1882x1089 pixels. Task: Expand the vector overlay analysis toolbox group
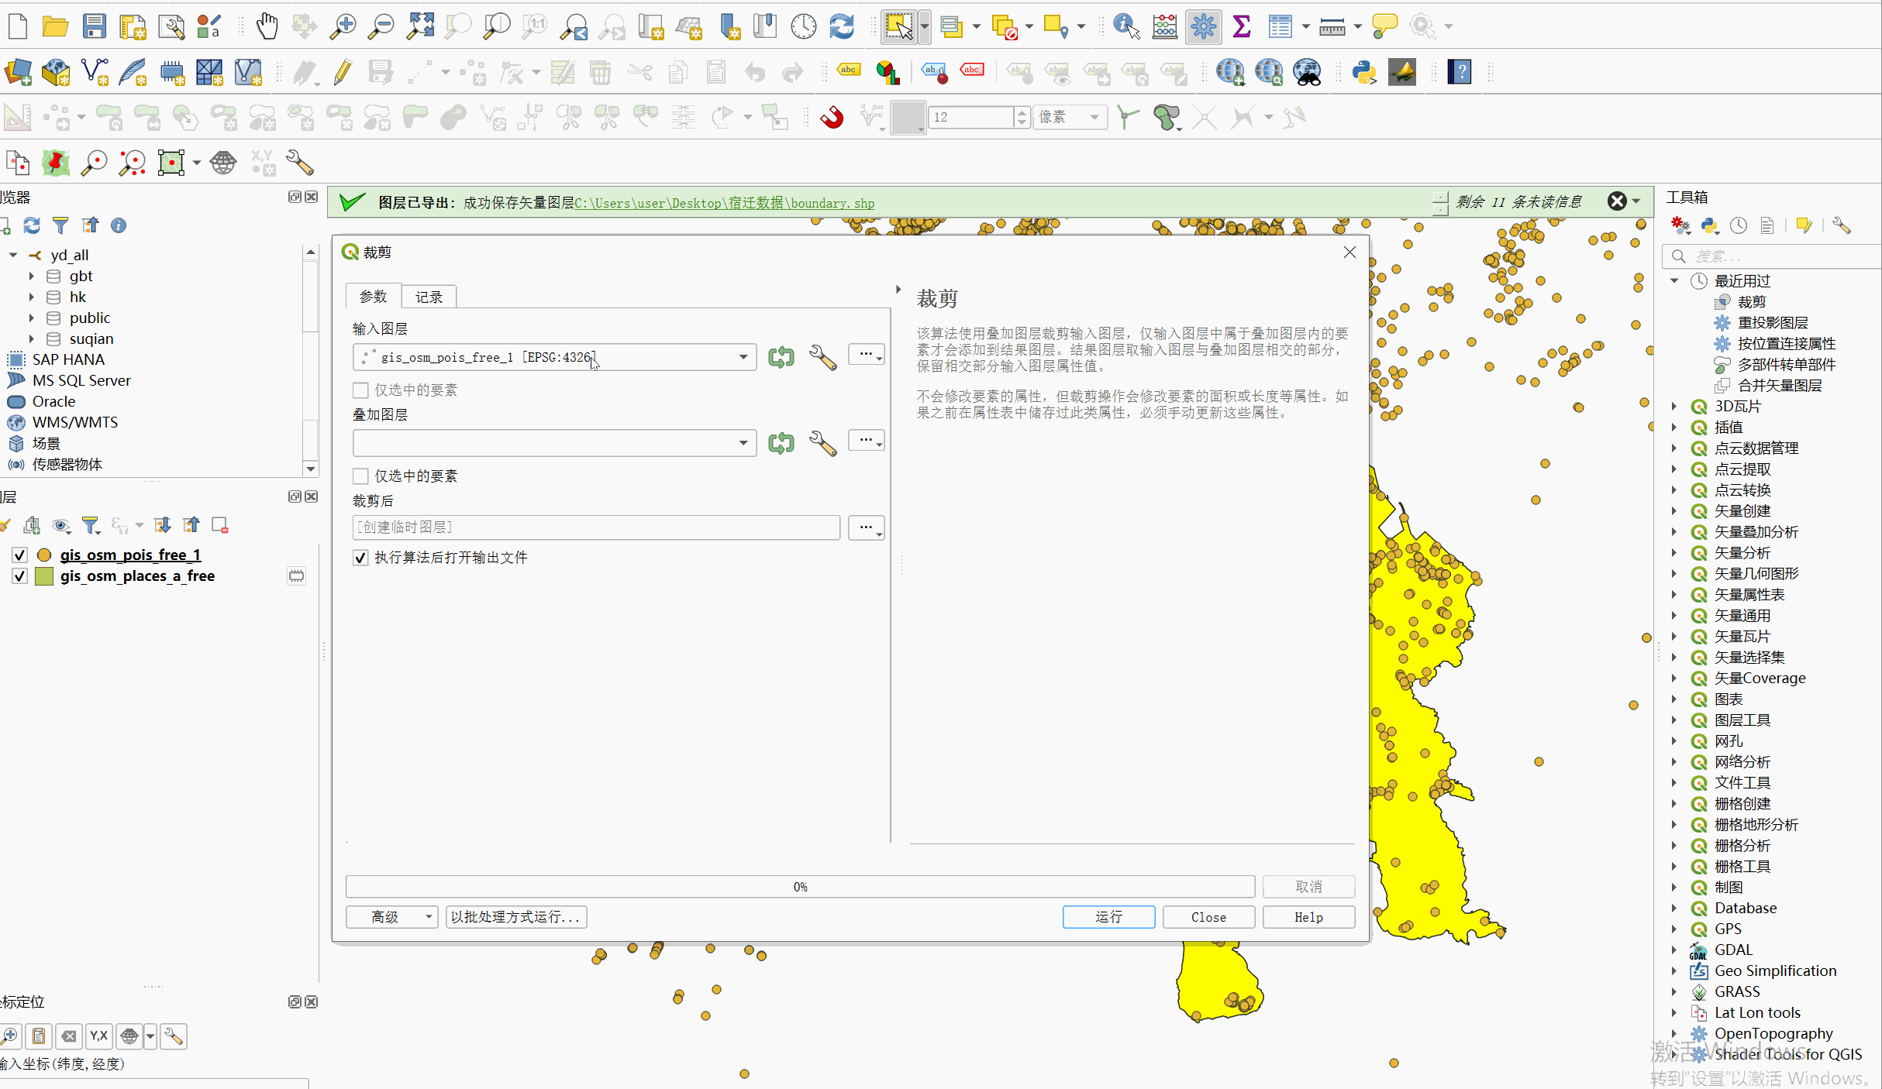pyautogui.click(x=1674, y=531)
